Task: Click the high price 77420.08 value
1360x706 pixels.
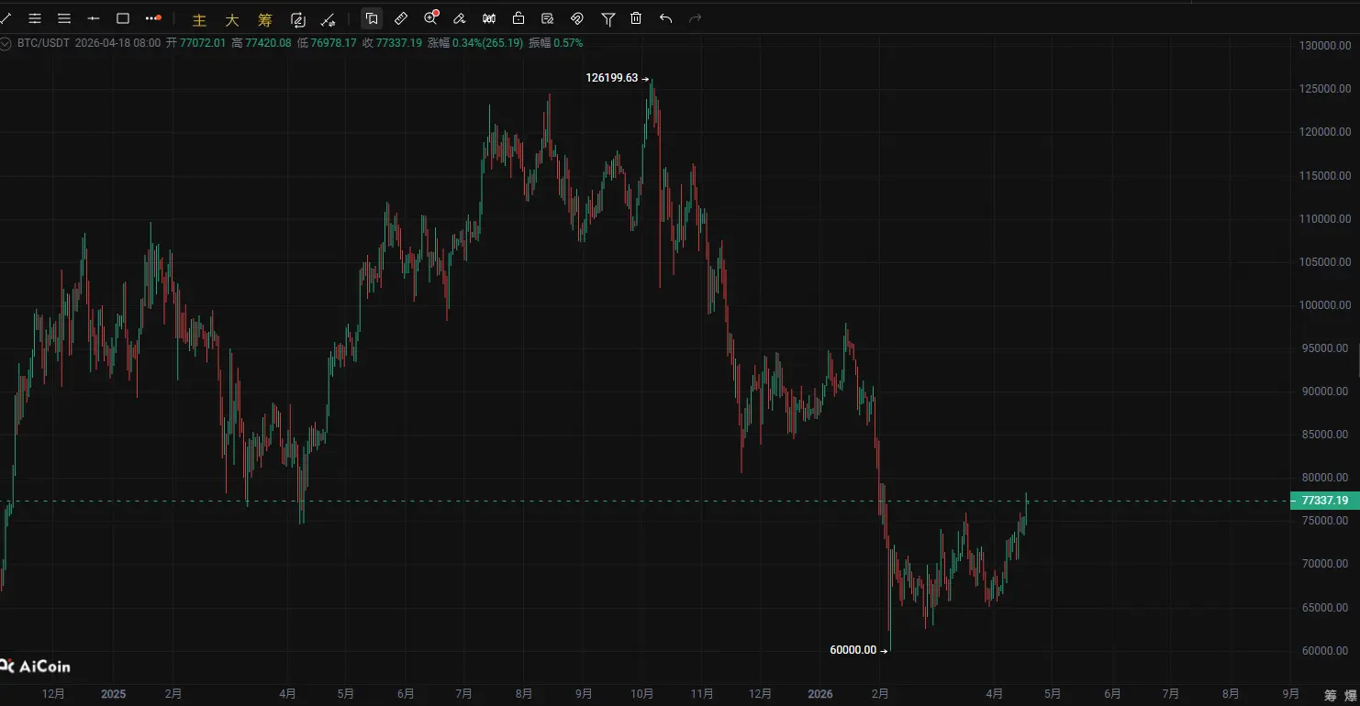Action: coord(268,43)
